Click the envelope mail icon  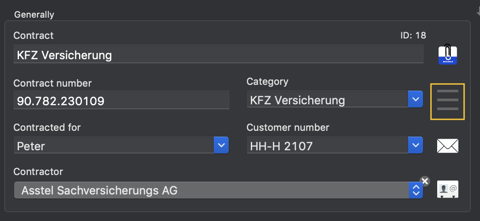click(448, 145)
